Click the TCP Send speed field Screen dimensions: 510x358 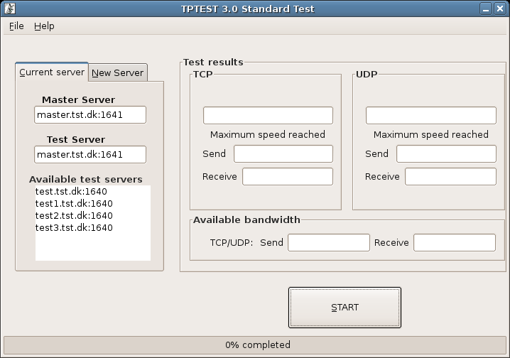click(283, 154)
